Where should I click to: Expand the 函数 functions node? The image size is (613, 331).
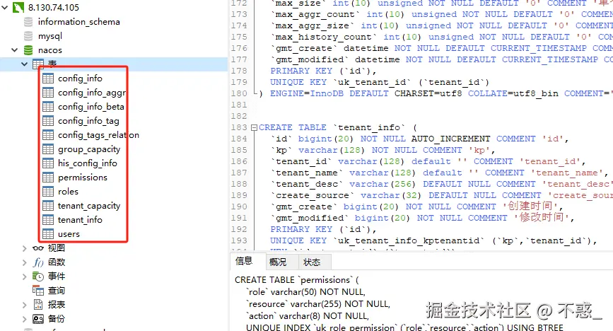click(24, 262)
